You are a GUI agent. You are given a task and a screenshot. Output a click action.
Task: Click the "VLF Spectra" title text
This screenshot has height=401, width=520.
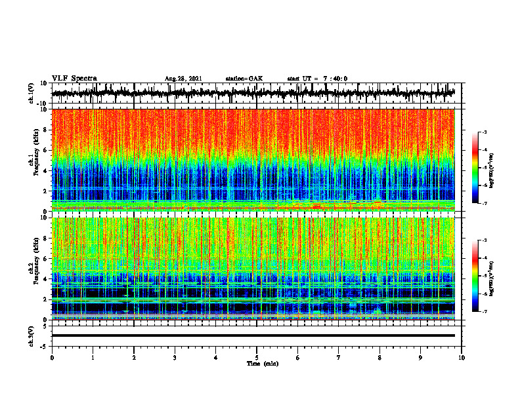(x=74, y=79)
